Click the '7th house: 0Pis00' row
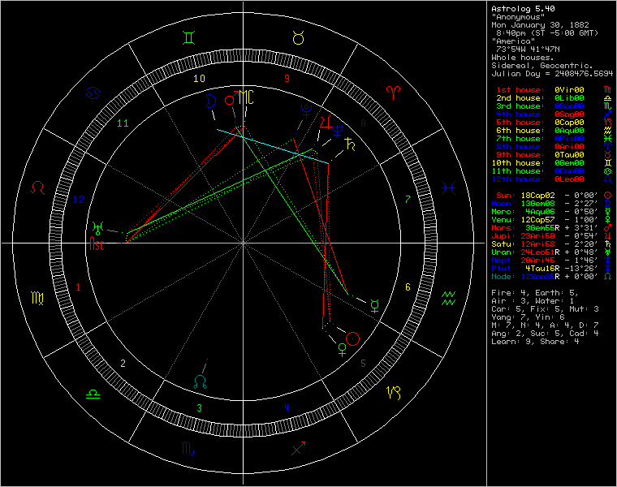This screenshot has width=617, height=487. point(553,139)
